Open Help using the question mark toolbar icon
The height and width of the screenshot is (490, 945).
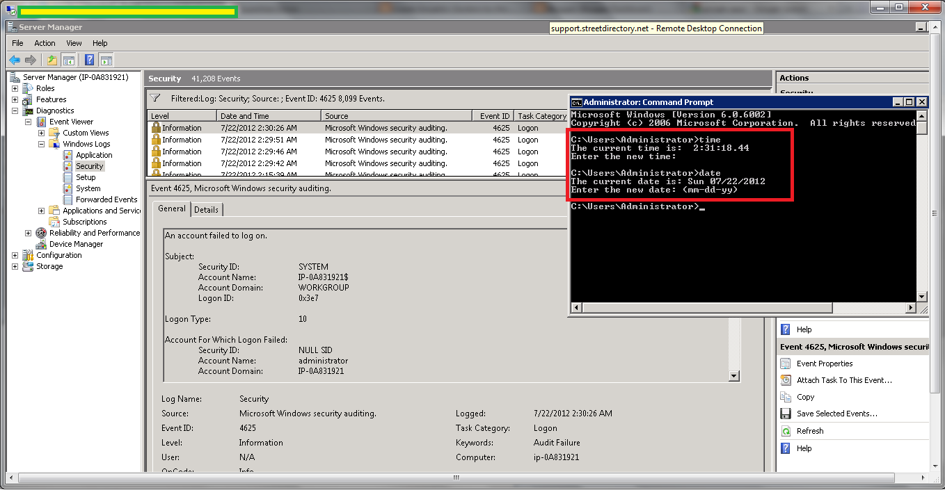point(87,60)
